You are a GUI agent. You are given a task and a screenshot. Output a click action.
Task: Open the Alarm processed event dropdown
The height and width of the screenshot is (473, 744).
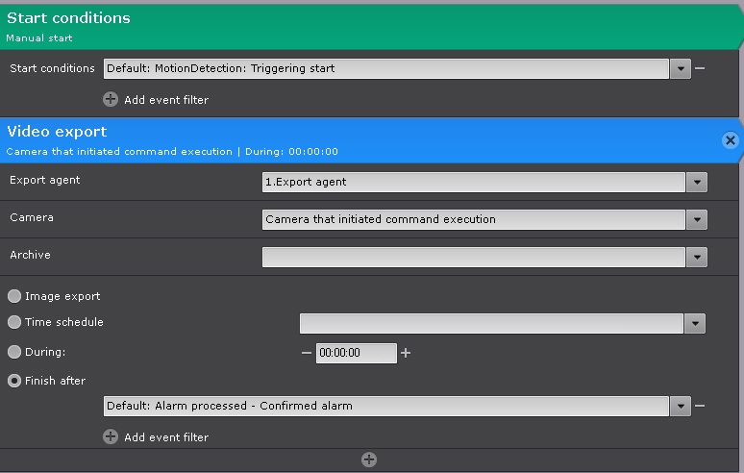[681, 406]
